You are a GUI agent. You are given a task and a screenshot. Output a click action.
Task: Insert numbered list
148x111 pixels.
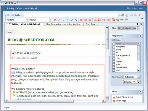point(95,20)
